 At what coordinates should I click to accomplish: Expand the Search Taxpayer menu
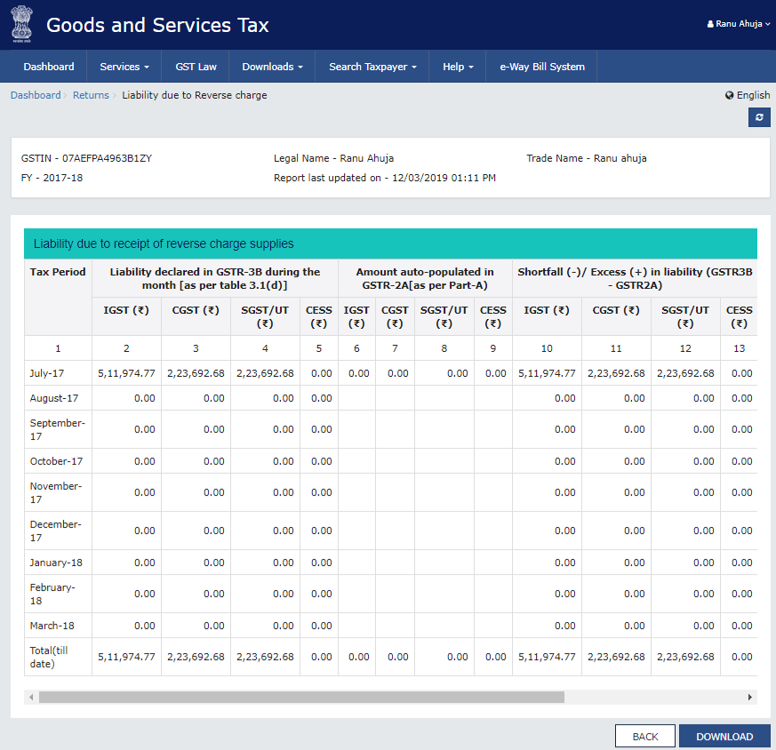[372, 67]
